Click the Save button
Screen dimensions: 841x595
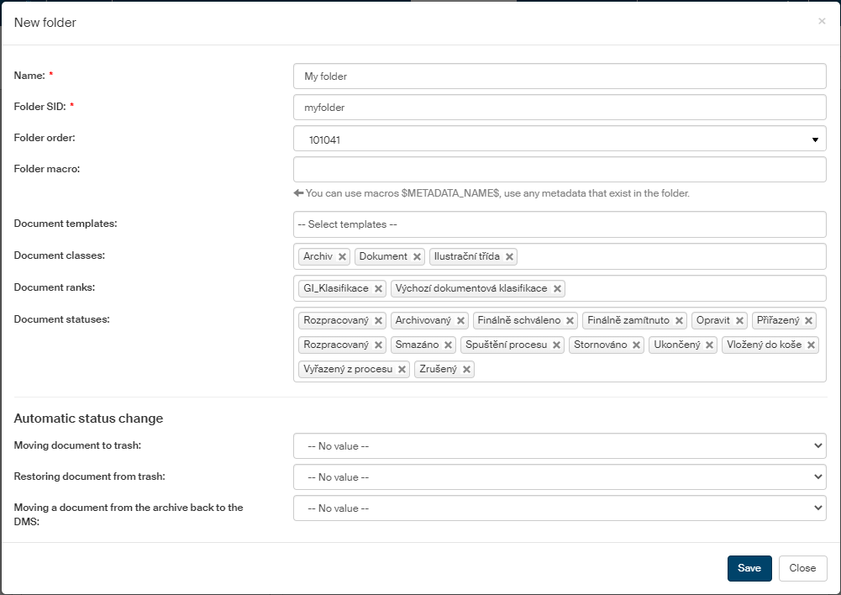pyautogui.click(x=749, y=568)
